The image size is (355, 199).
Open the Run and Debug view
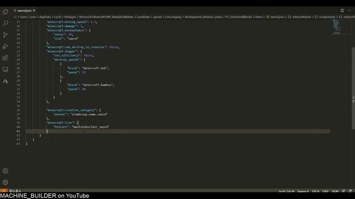pyautogui.click(x=5, y=46)
